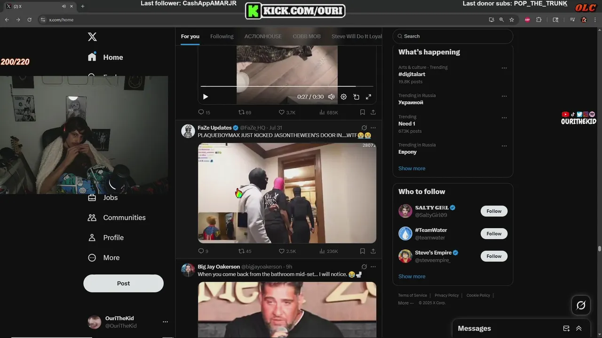This screenshot has height=338, width=602.
Task: Enter fullscreen on the video player
Action: point(368,97)
